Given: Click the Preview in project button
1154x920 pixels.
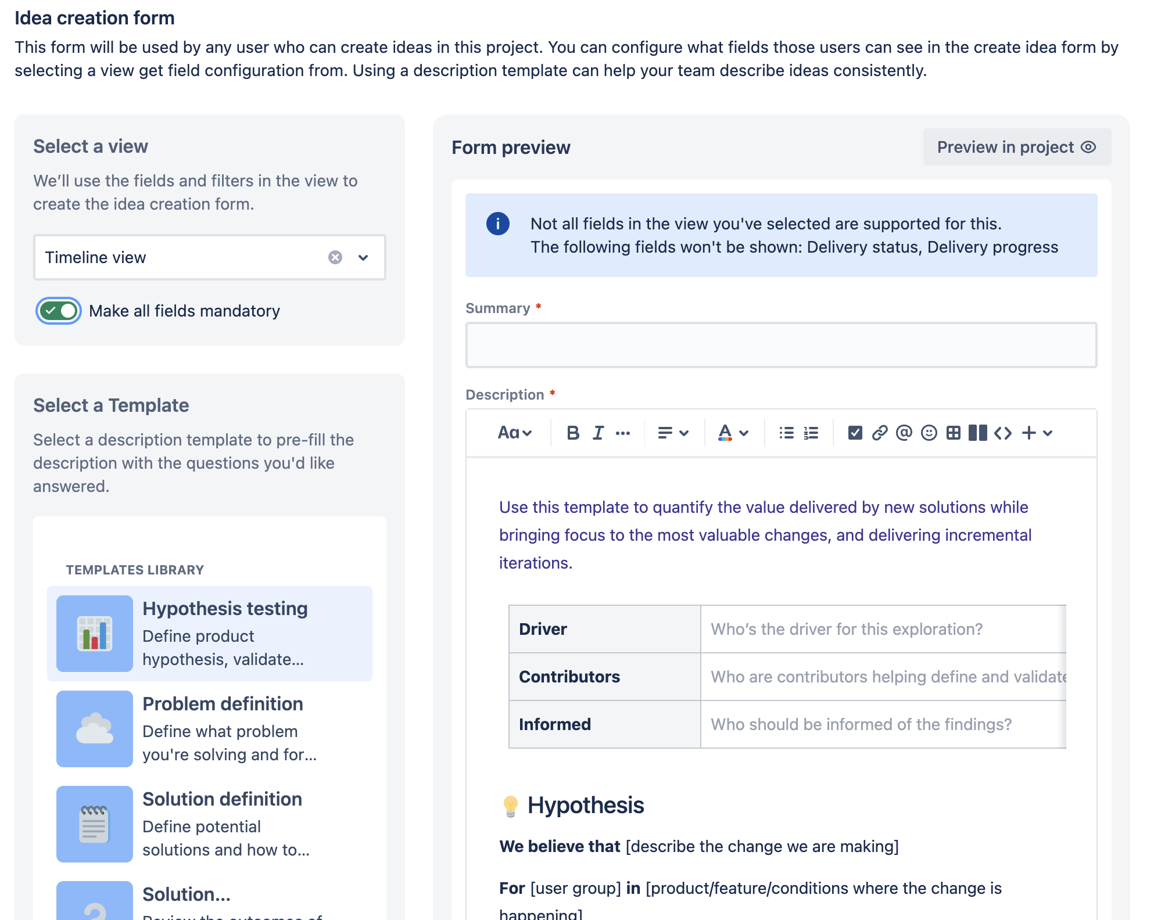Looking at the screenshot, I should (x=1016, y=147).
